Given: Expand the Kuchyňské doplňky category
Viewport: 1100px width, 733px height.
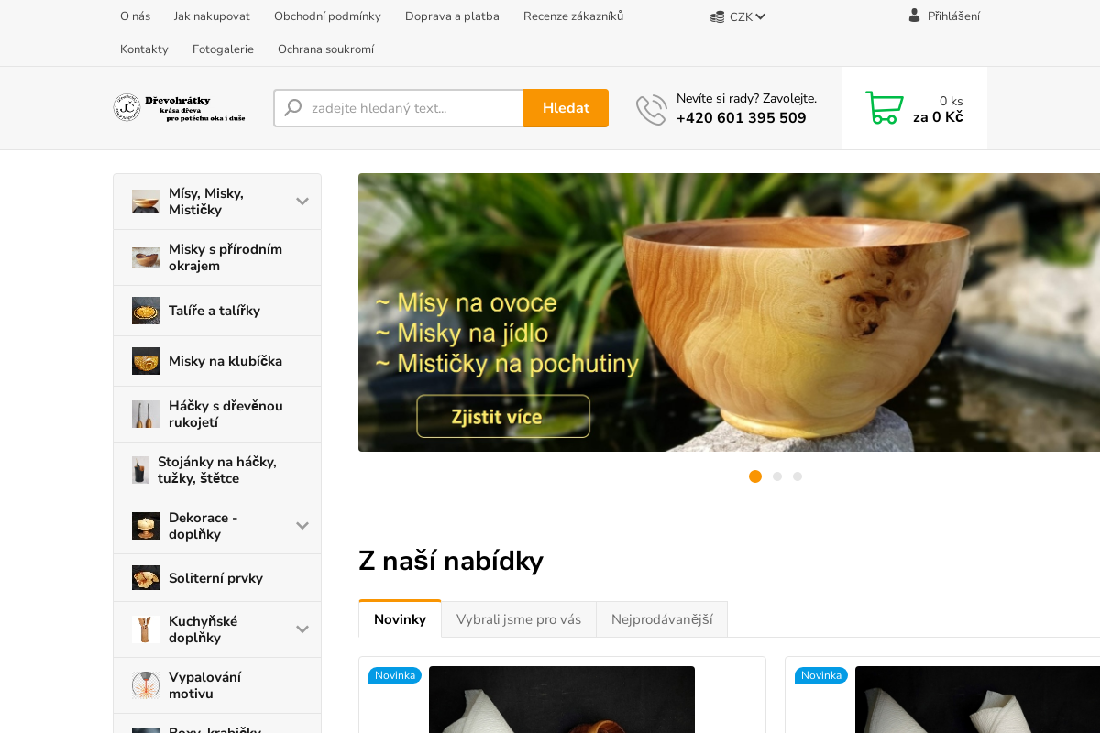Looking at the screenshot, I should [x=302, y=629].
